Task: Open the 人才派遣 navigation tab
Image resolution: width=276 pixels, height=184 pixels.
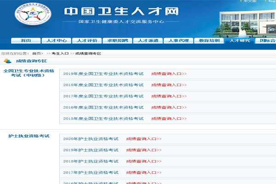Action: [x=148, y=40]
